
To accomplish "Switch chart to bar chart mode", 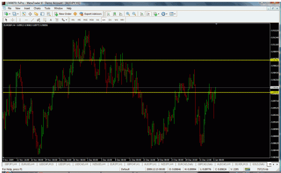I will pyautogui.click(x=108, y=14).
